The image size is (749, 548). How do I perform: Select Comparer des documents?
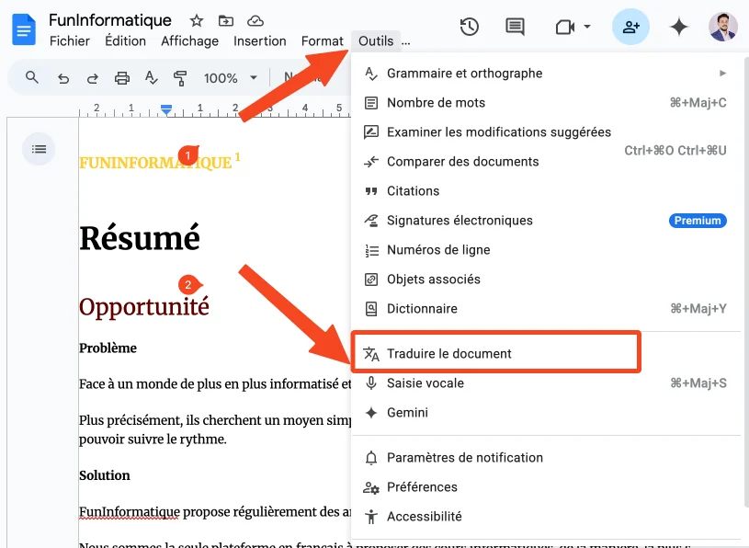(545, 162)
